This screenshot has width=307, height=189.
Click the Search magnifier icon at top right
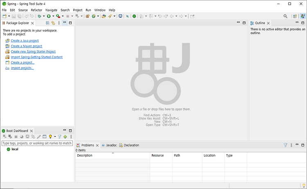point(285,16)
